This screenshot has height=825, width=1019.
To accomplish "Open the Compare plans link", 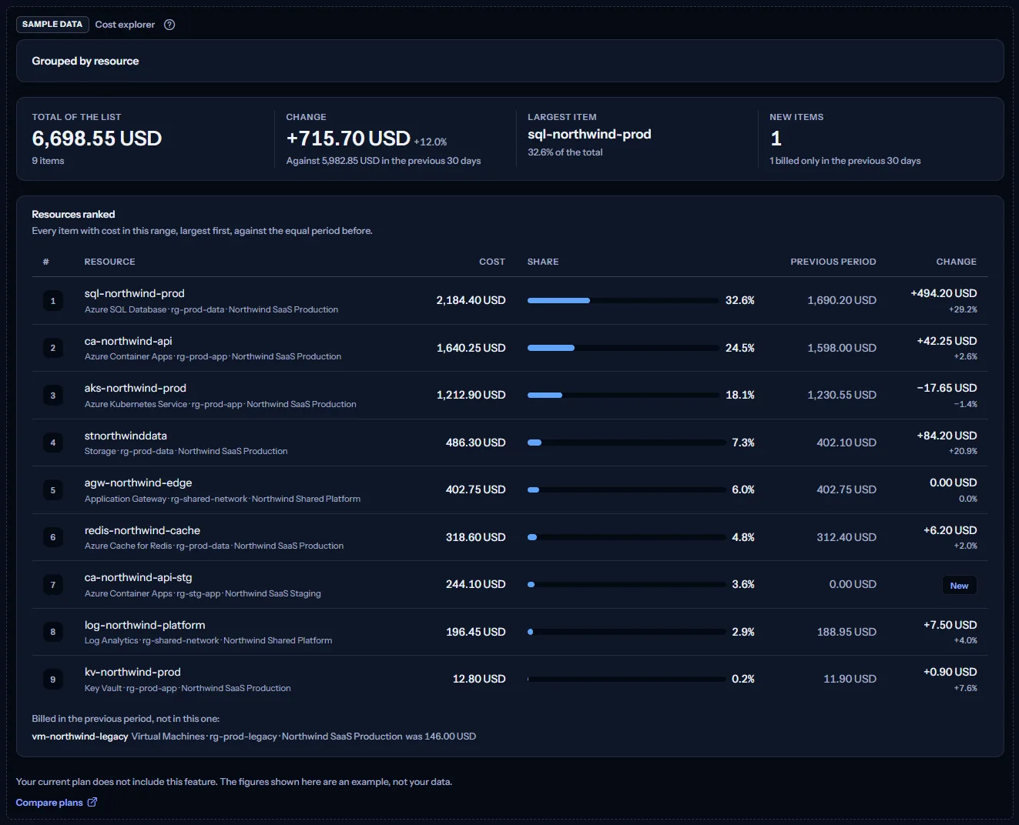I will [x=56, y=803].
